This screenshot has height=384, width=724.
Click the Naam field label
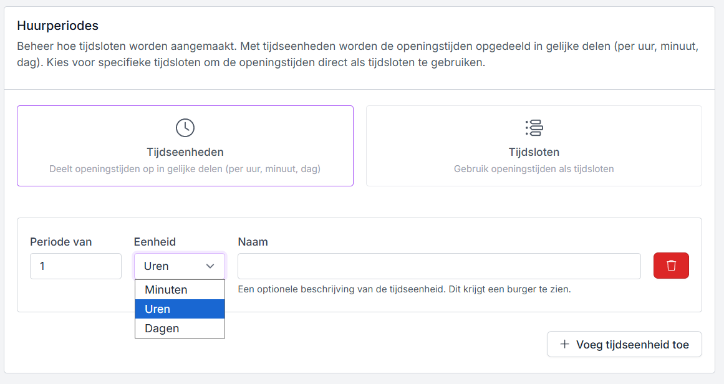[x=253, y=242]
